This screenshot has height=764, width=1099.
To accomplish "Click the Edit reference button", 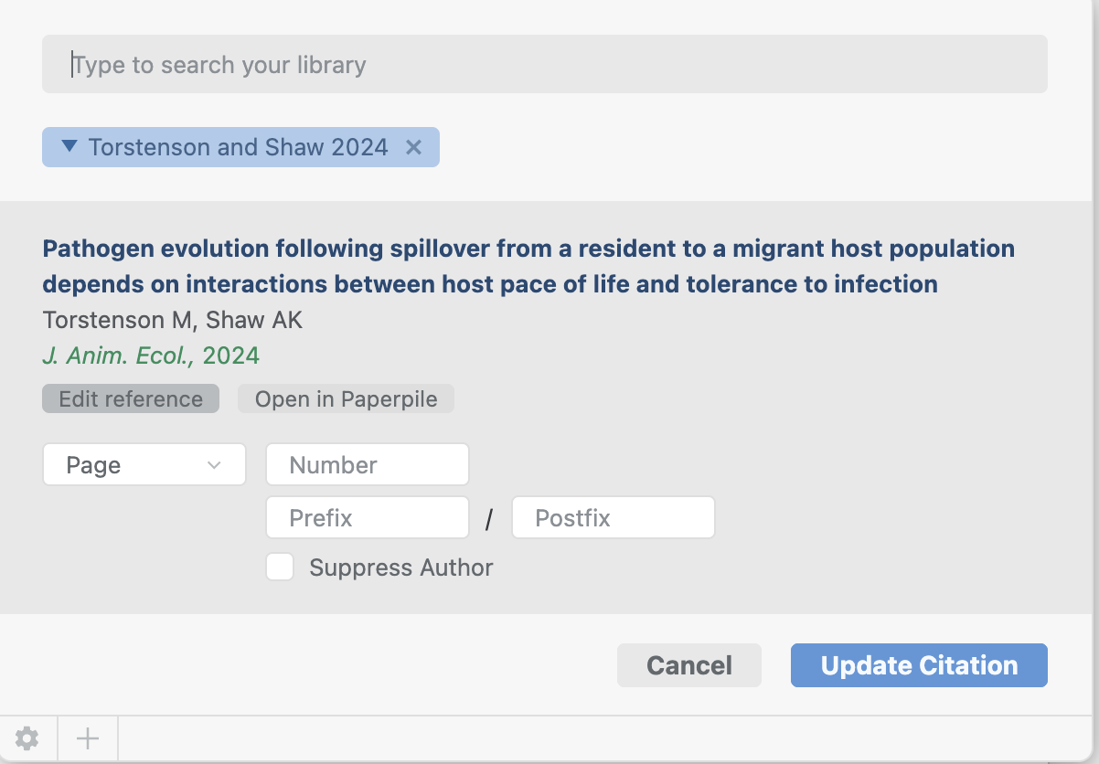I will 131,398.
